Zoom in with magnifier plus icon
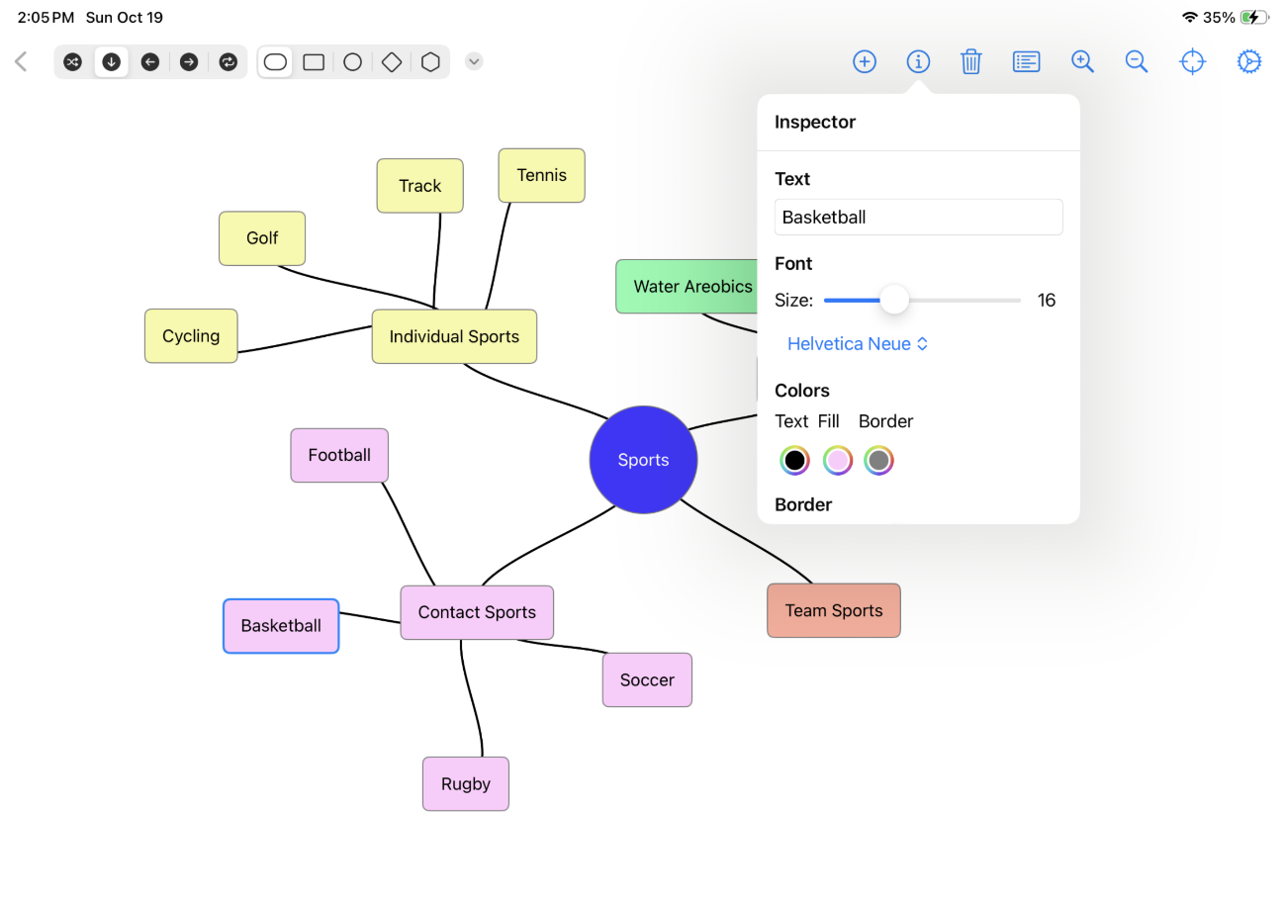Screen dimensions: 1286x898 pyautogui.click(x=1082, y=61)
